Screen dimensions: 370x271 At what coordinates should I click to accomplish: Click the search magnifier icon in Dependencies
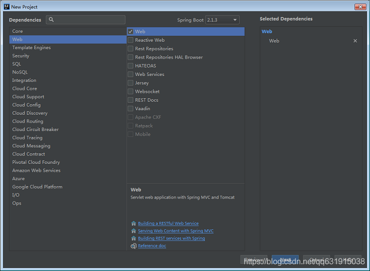click(51, 20)
